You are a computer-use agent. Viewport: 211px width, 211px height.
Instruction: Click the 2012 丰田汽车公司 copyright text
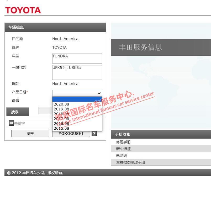[x=35, y=173]
